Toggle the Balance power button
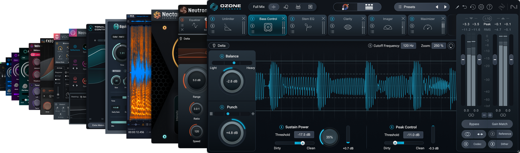The image size is (520, 153). click(222, 56)
